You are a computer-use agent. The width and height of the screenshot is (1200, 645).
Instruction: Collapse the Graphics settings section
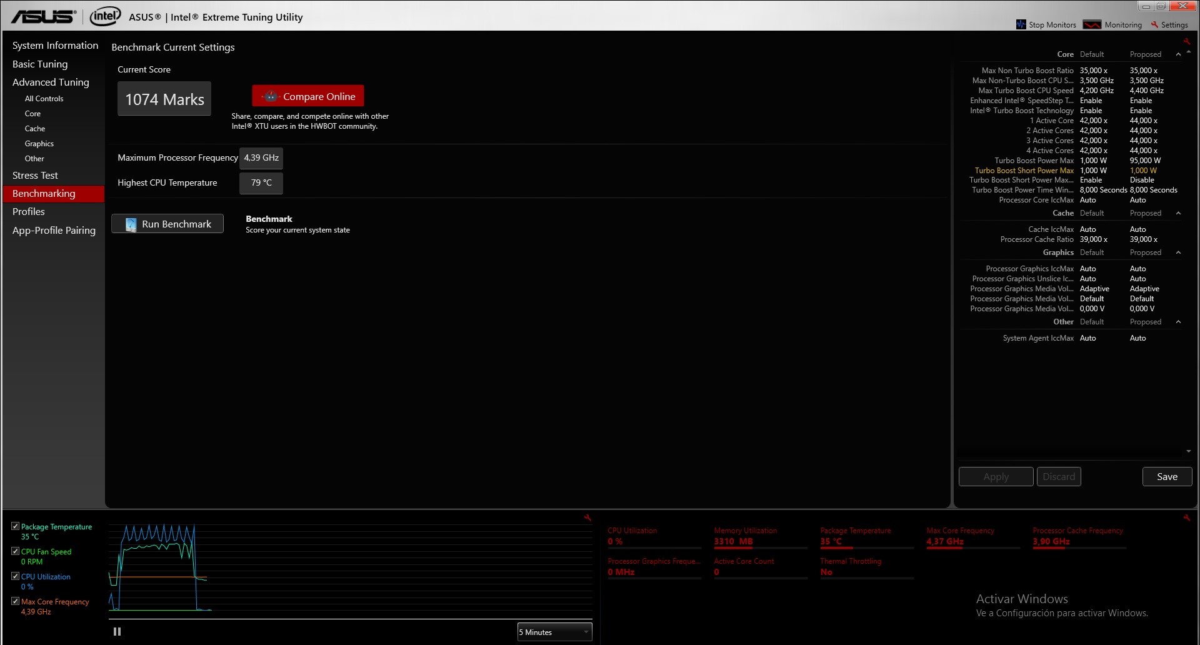pos(1178,252)
